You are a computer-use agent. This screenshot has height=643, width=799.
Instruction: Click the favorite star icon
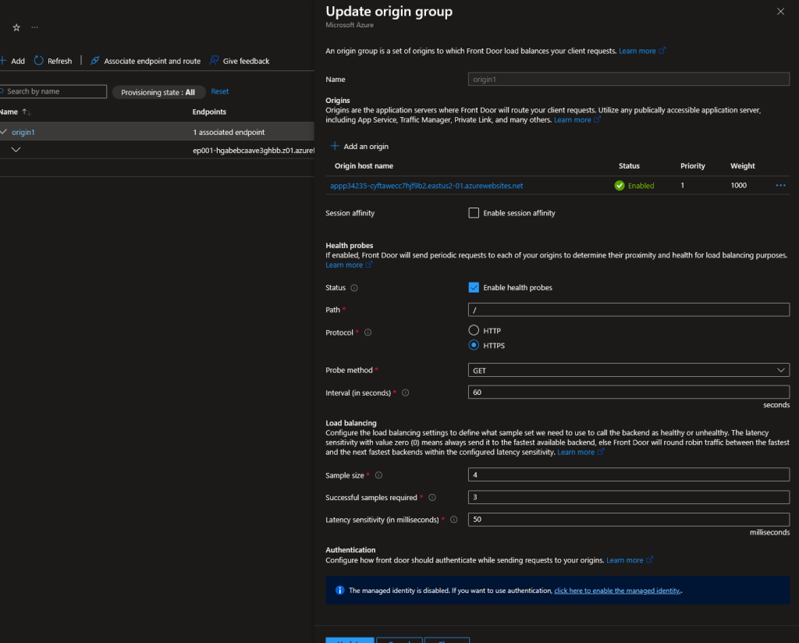[x=16, y=27]
